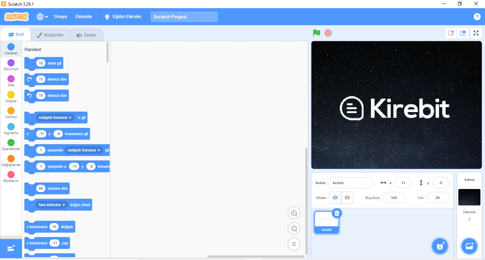The width and height of the screenshot is (485, 260).
Task: Show the sprite with eye icon
Action: coord(335,198)
